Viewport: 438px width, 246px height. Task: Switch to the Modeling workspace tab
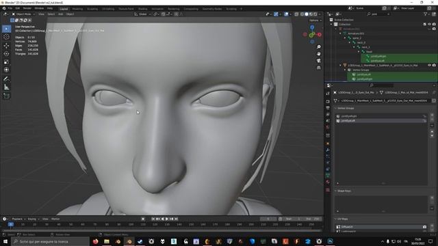(77, 9)
